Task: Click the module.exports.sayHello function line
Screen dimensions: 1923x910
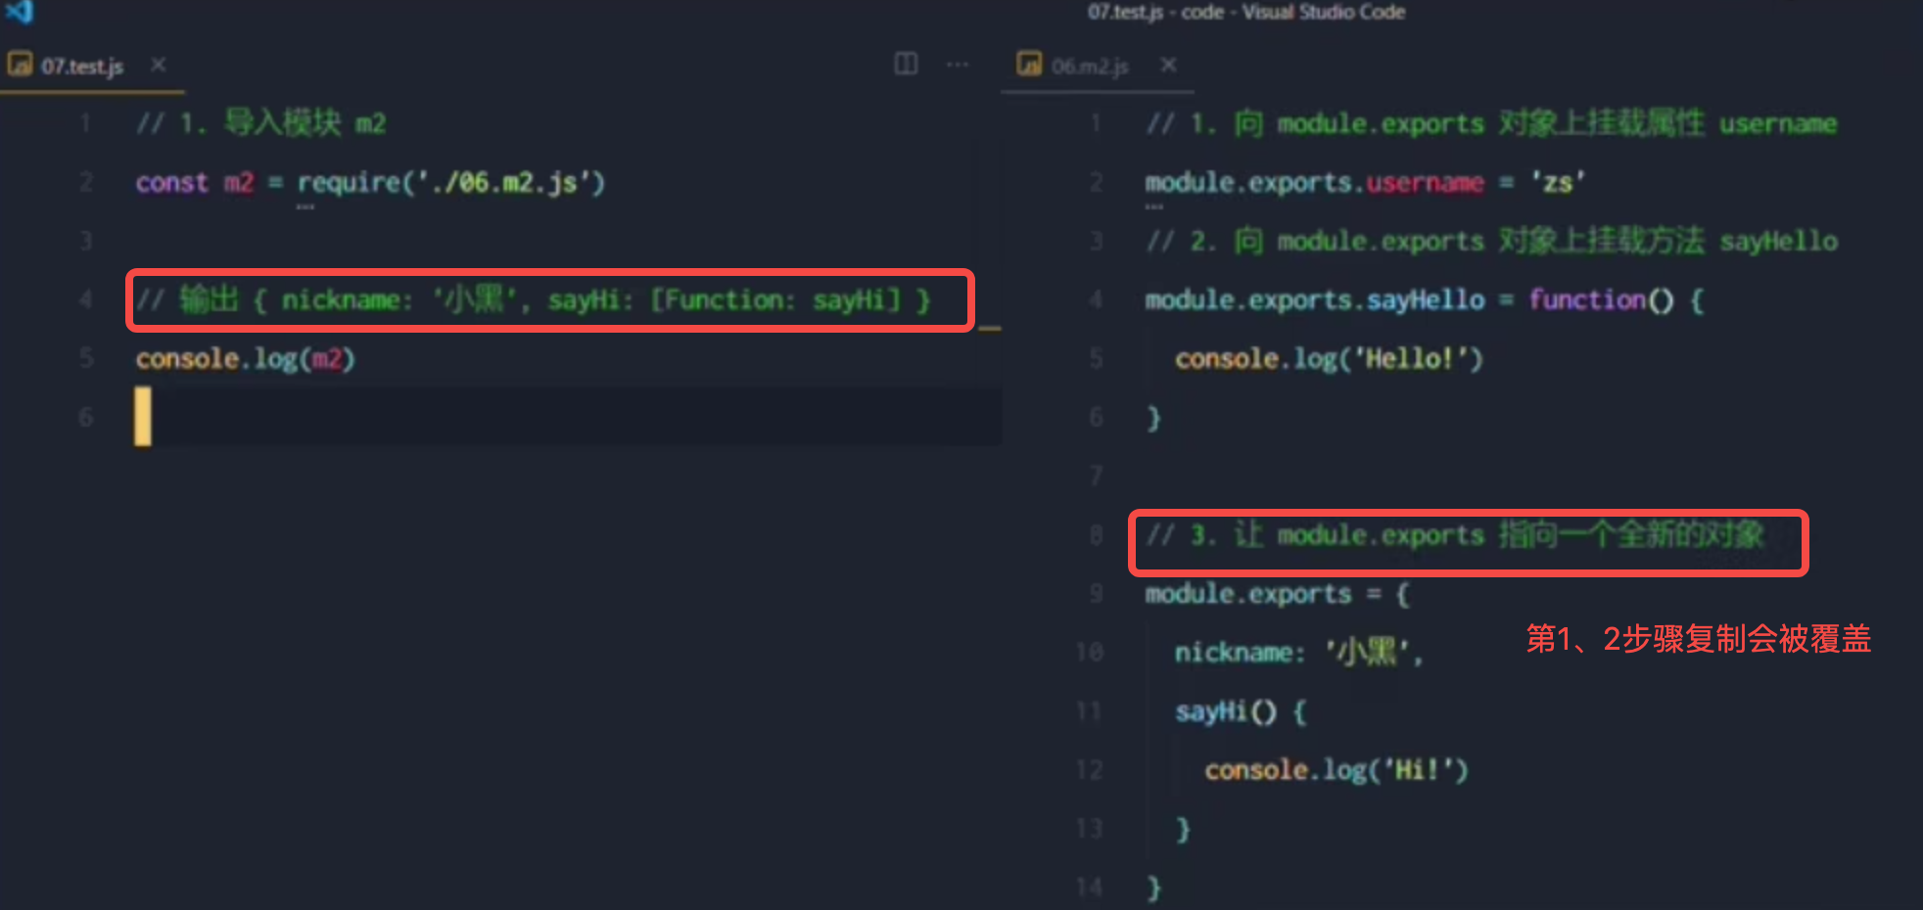Action: (1425, 300)
